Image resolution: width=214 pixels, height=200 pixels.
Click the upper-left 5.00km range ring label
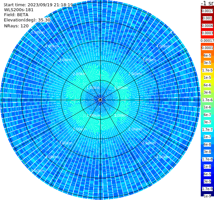(x=38, y=32)
